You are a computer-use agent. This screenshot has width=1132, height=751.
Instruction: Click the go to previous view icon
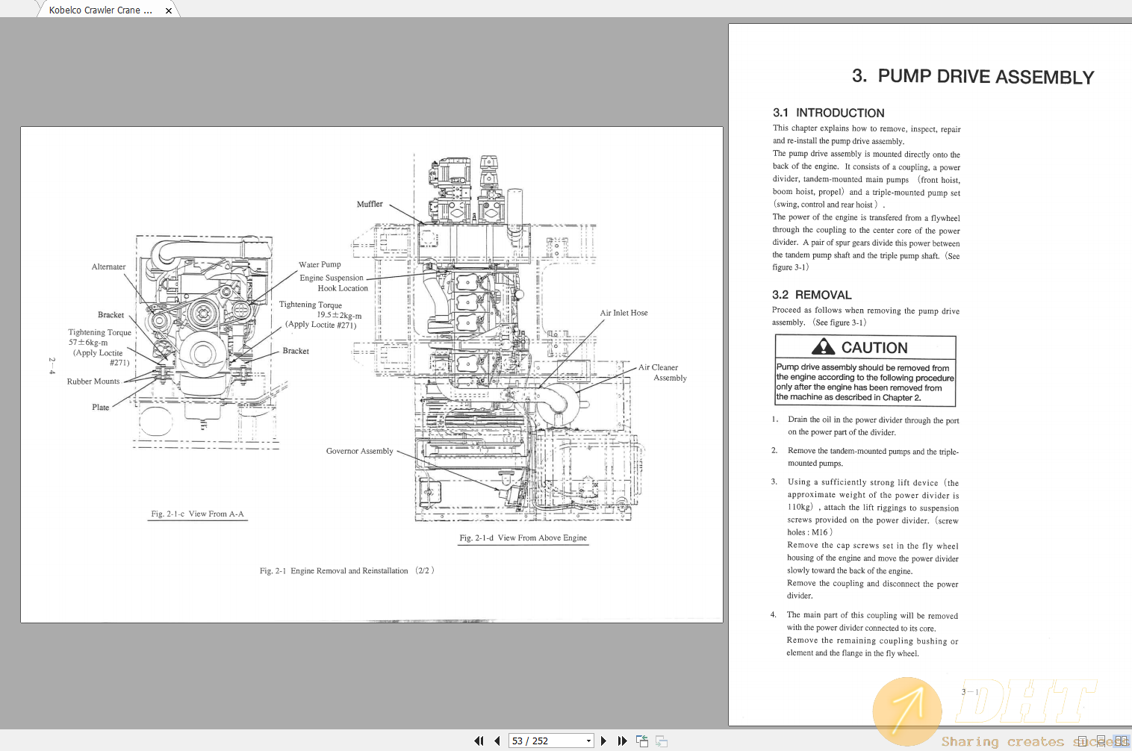click(x=642, y=741)
